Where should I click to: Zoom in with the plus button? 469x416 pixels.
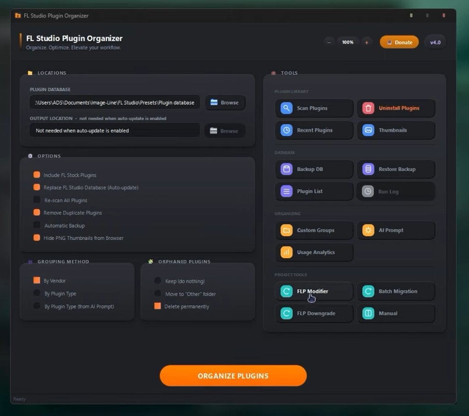point(366,43)
